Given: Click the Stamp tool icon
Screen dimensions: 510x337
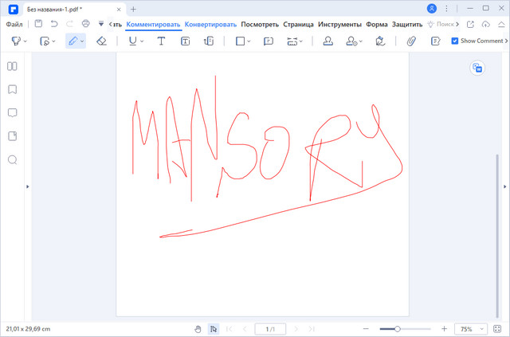Looking at the screenshot, I should 328,41.
